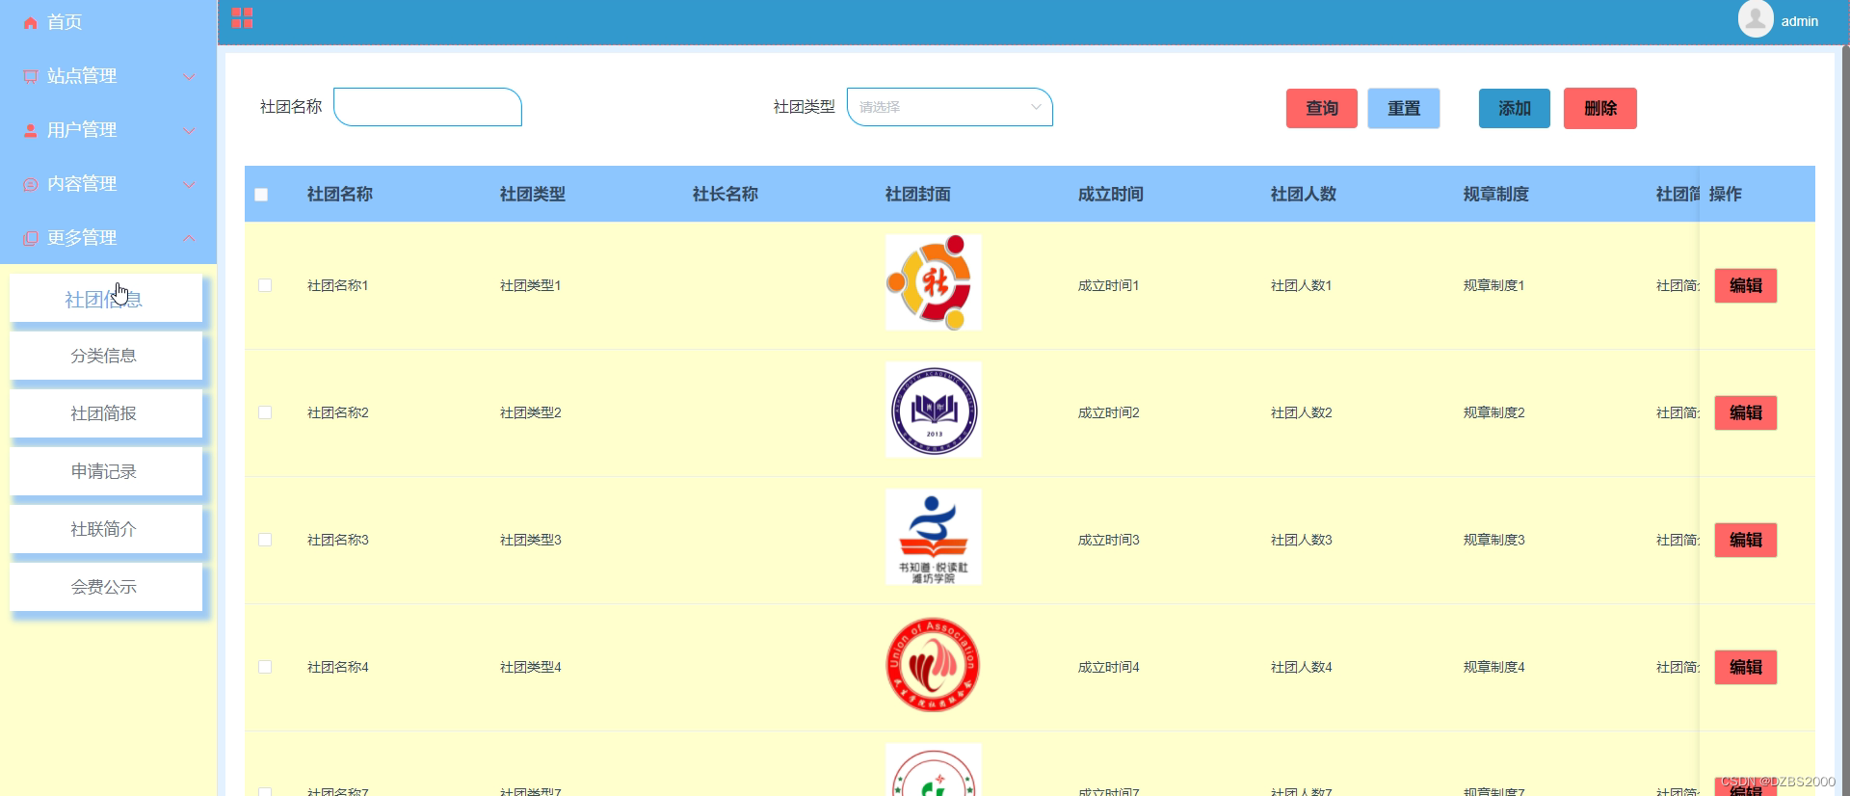The height and width of the screenshot is (796, 1850).
Task: Click the 更多管理 copy icon
Action: click(x=31, y=238)
